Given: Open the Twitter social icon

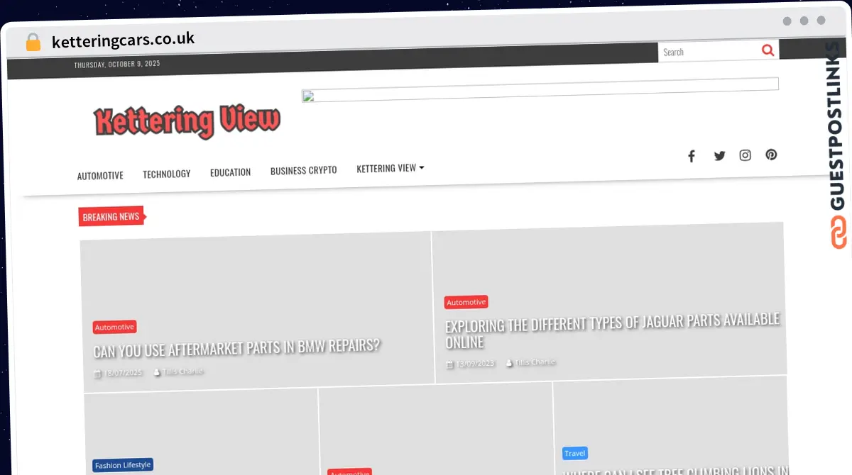Looking at the screenshot, I should (x=719, y=156).
